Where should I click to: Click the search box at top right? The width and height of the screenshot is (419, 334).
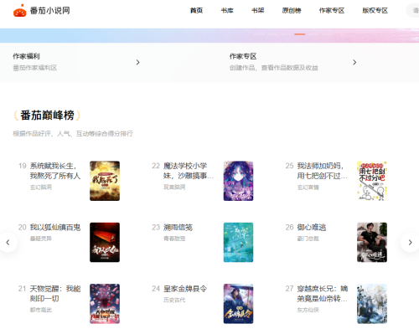pyautogui.click(x=412, y=11)
